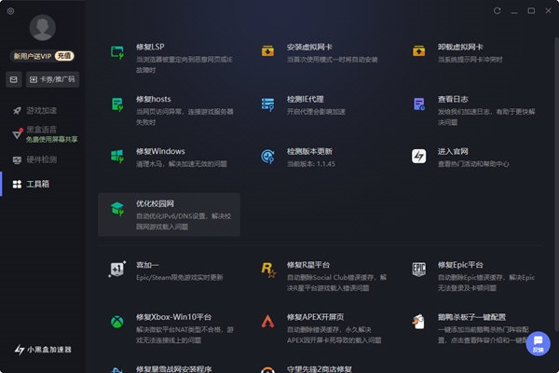
Task: Click the 安装虚拟网卡 icon
Action: [x=268, y=52]
